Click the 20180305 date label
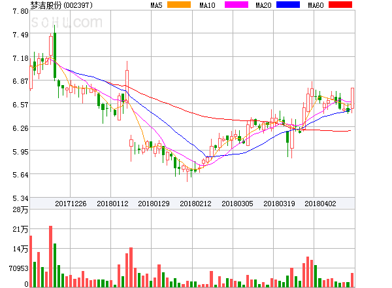 coord(237,204)
